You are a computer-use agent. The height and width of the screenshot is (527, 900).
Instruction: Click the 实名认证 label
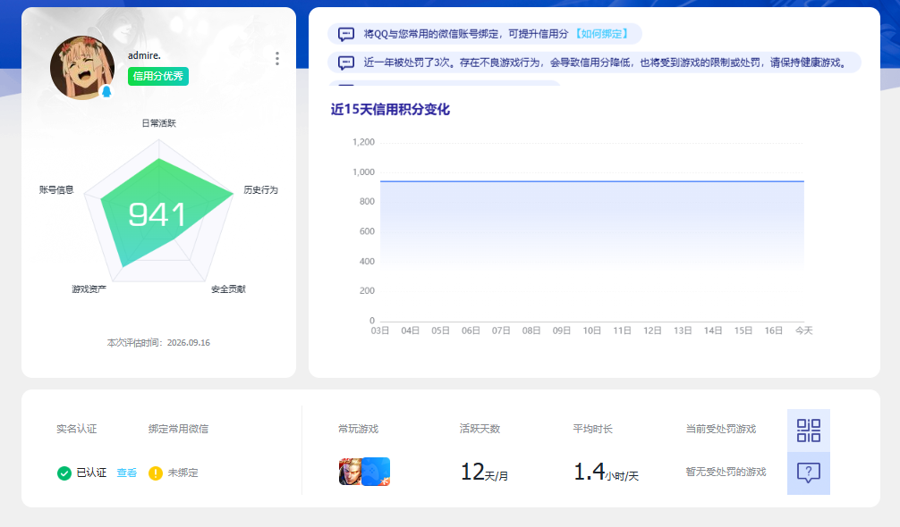coord(76,429)
